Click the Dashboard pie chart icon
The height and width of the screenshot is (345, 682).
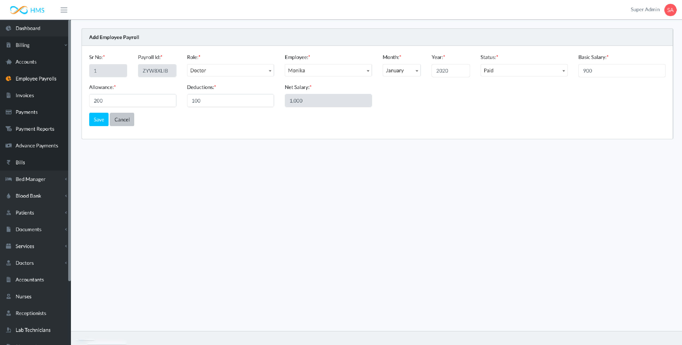8,28
